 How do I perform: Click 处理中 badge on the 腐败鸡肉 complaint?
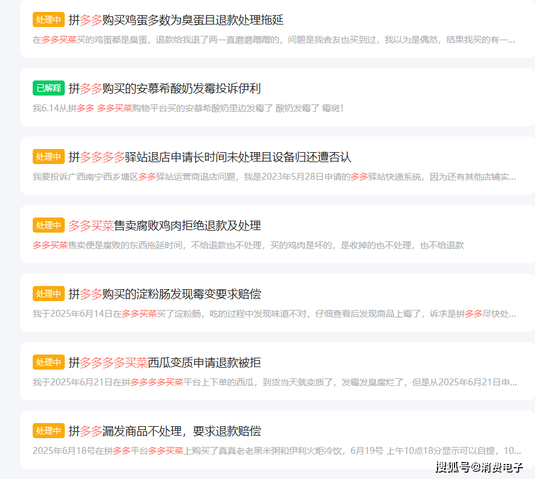pyautogui.click(x=48, y=226)
